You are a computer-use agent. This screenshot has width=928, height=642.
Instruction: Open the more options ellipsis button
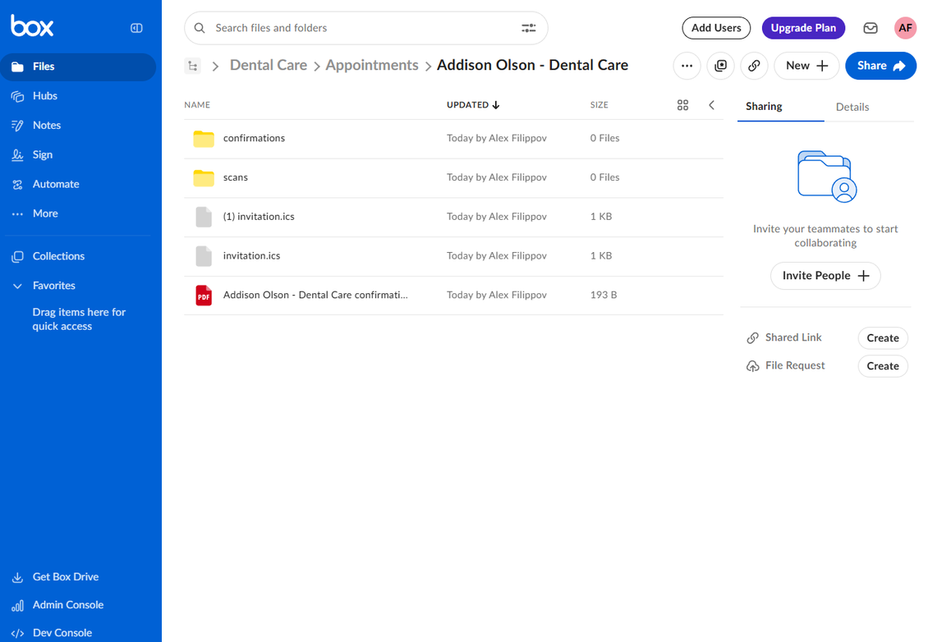pyautogui.click(x=687, y=66)
